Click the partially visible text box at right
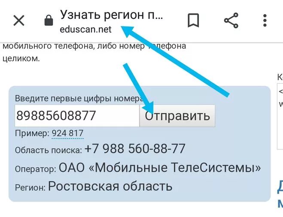Image resolution: width=283 pixels, height=217 pixels. (280, 116)
